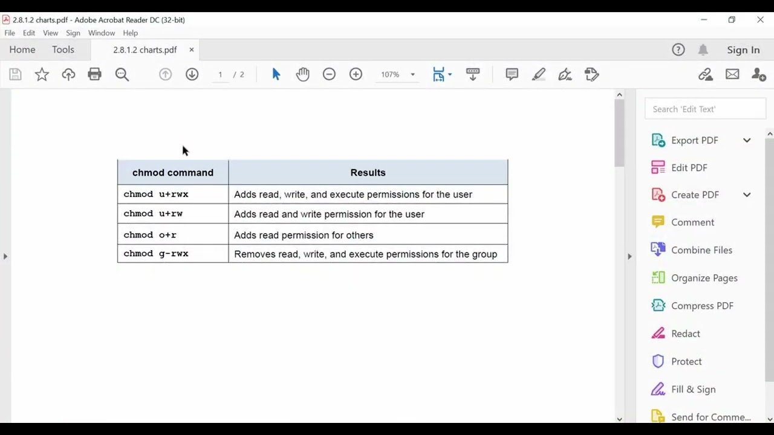
Task: Open the Help menu
Action: (x=131, y=33)
